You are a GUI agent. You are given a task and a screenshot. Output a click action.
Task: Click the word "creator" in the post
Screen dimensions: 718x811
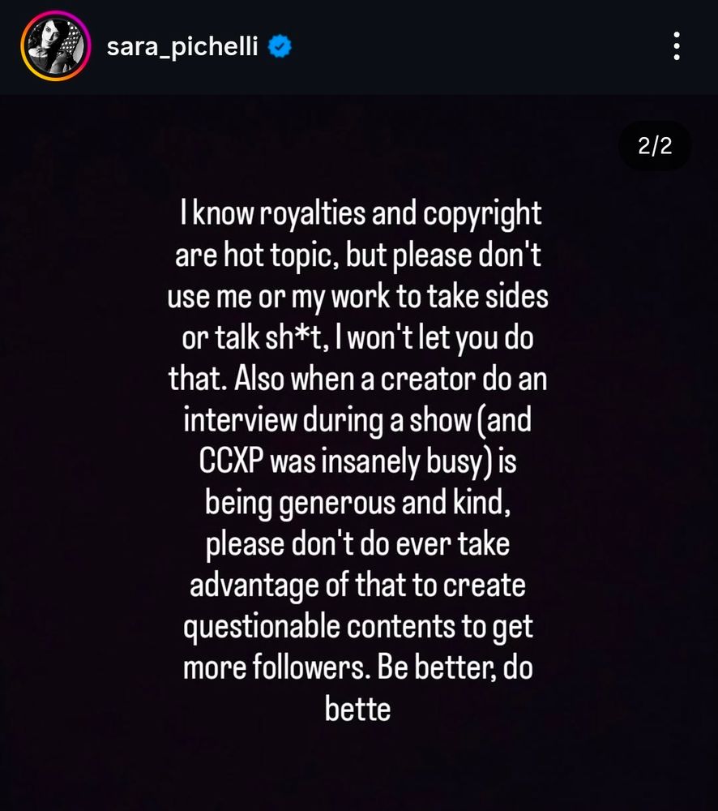(x=428, y=379)
